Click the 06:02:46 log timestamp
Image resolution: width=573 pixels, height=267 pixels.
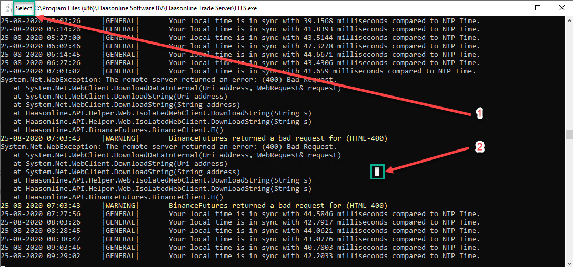click(x=64, y=46)
